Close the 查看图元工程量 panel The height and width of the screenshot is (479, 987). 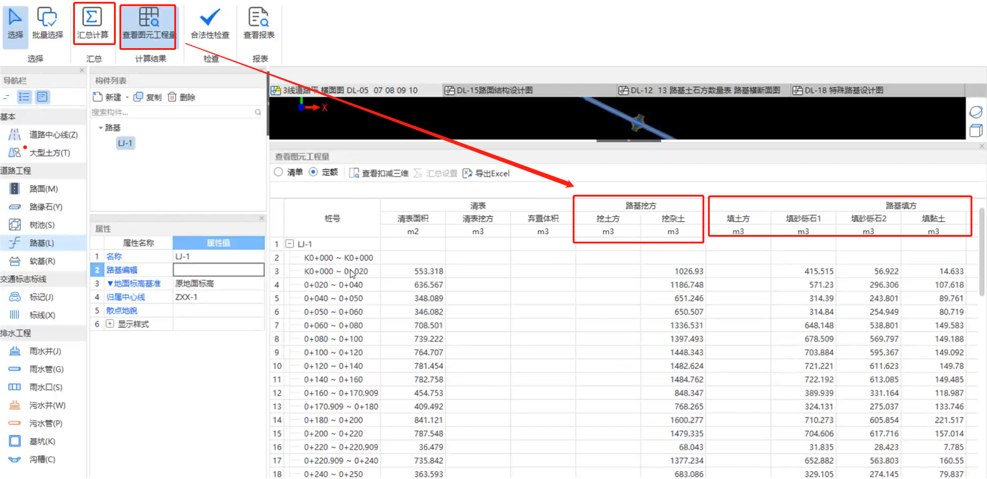click(x=982, y=146)
